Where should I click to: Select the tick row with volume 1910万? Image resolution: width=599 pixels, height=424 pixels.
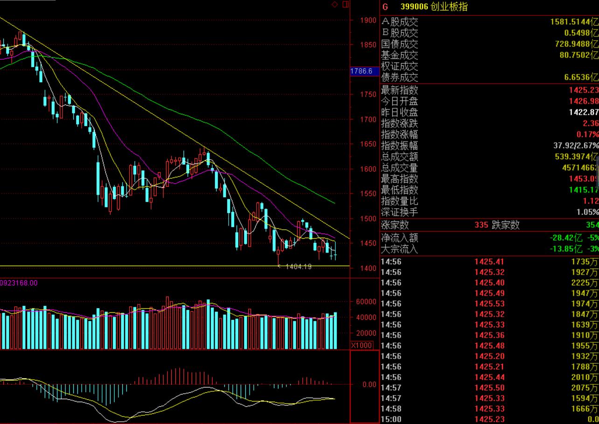tap(490, 335)
